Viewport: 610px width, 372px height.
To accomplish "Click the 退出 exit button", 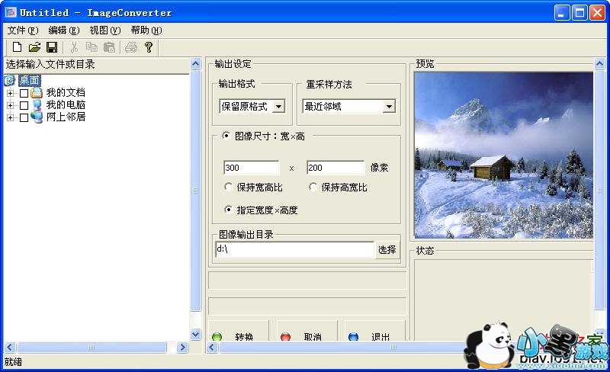I will coord(375,331).
